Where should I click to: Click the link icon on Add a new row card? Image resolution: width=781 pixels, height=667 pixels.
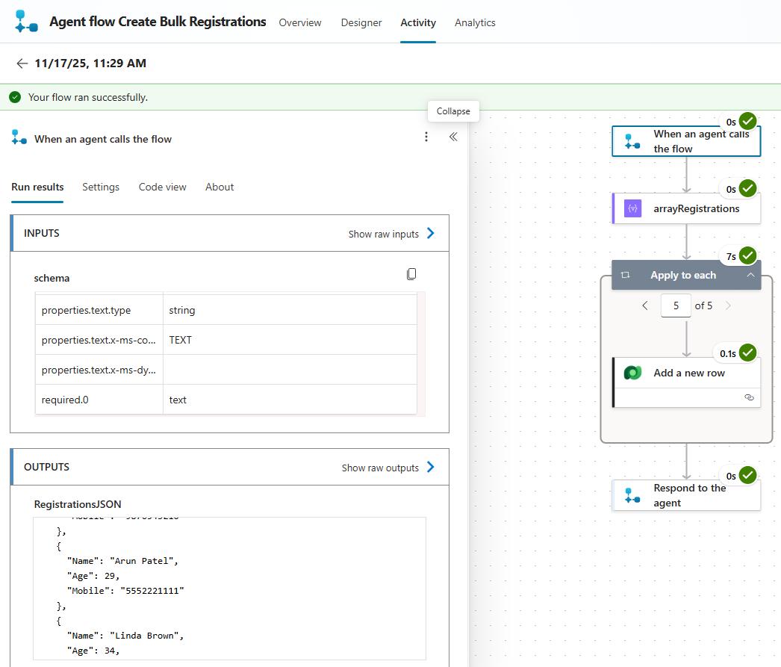pyautogui.click(x=750, y=398)
